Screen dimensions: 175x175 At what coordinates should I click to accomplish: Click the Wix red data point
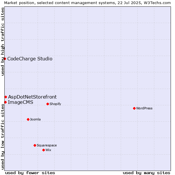coord(44,150)
